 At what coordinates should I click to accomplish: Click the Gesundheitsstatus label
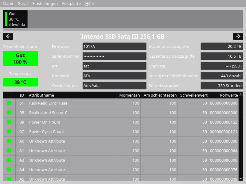click(x=20, y=47)
